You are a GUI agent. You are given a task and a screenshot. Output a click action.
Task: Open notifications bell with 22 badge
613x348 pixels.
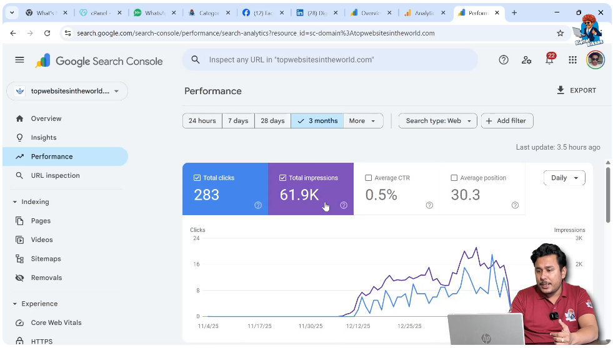550,59
